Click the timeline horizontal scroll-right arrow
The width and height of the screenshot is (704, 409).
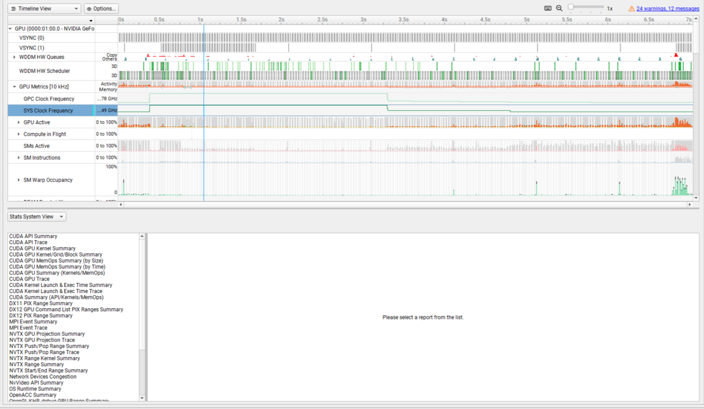(689, 205)
